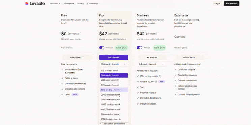251x125 pixels.
Task: Click the Save $100 badge in Business plan
Action: pyautogui.click(x=159, y=48)
